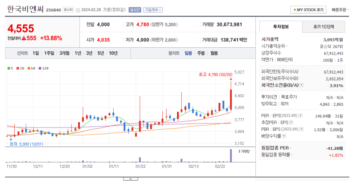354x181 pixels.
Task: Click the tall volume bar on 02/28
Action: click(231, 155)
